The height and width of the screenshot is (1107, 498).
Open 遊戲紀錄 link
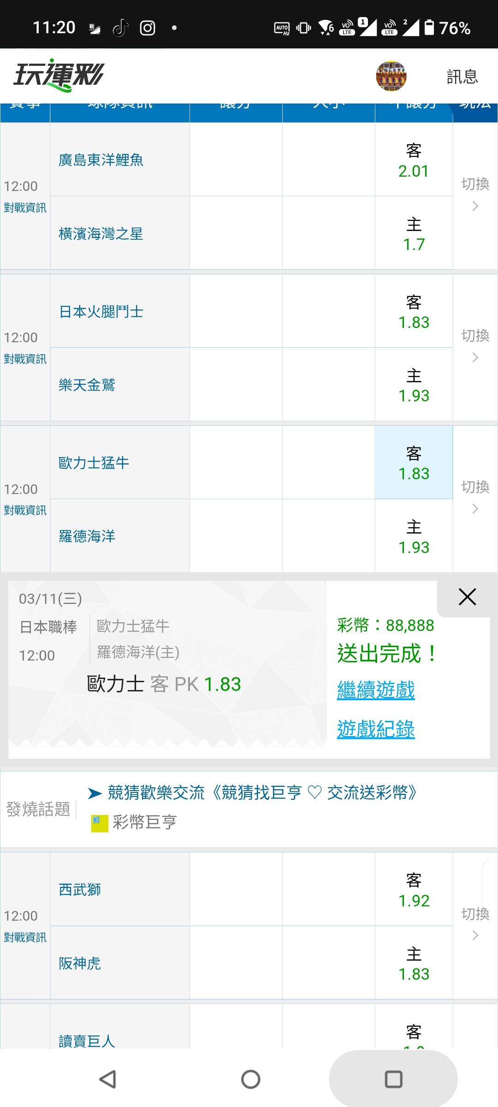pyautogui.click(x=376, y=729)
